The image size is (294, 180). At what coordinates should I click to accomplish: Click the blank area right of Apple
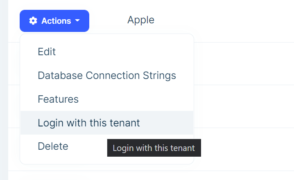click(225, 20)
